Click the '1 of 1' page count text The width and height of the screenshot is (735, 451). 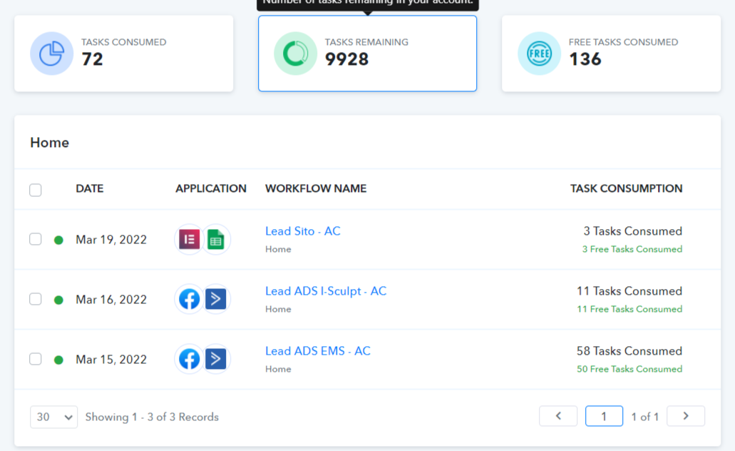645,417
